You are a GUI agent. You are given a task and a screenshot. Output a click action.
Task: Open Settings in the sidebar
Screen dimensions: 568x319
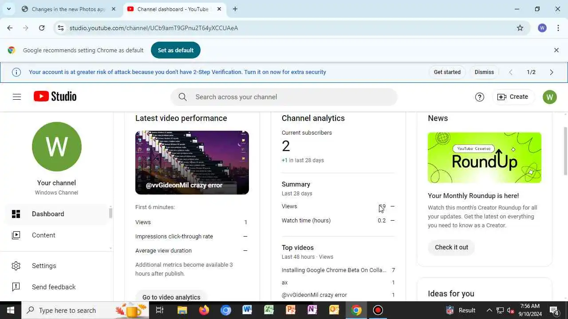click(57, 266)
